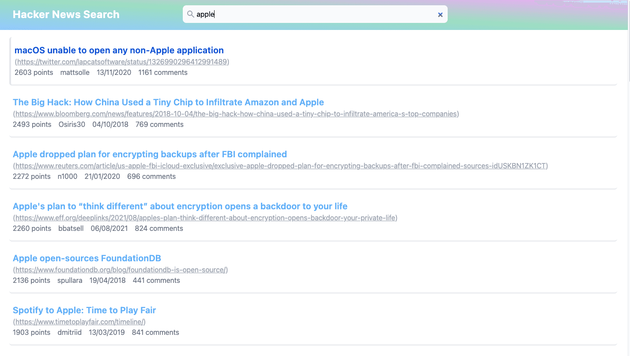
Task: Click the date '13/03/2019'
Action: tap(107, 332)
